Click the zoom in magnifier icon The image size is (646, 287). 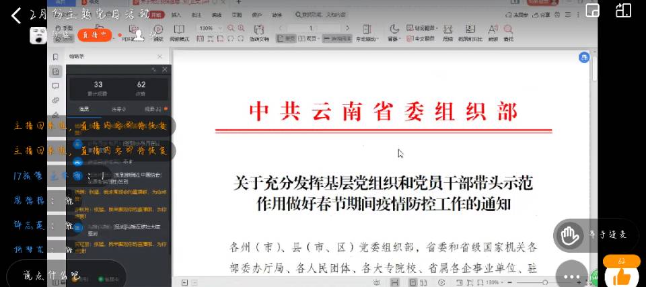coord(241,28)
